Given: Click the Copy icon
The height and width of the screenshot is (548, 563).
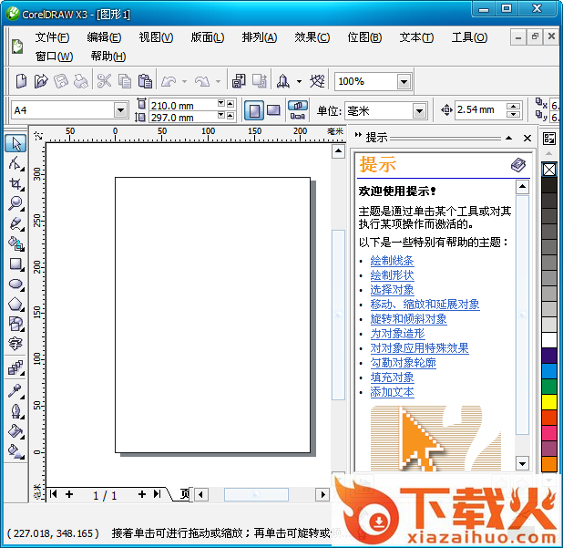Looking at the screenshot, I should tap(125, 81).
